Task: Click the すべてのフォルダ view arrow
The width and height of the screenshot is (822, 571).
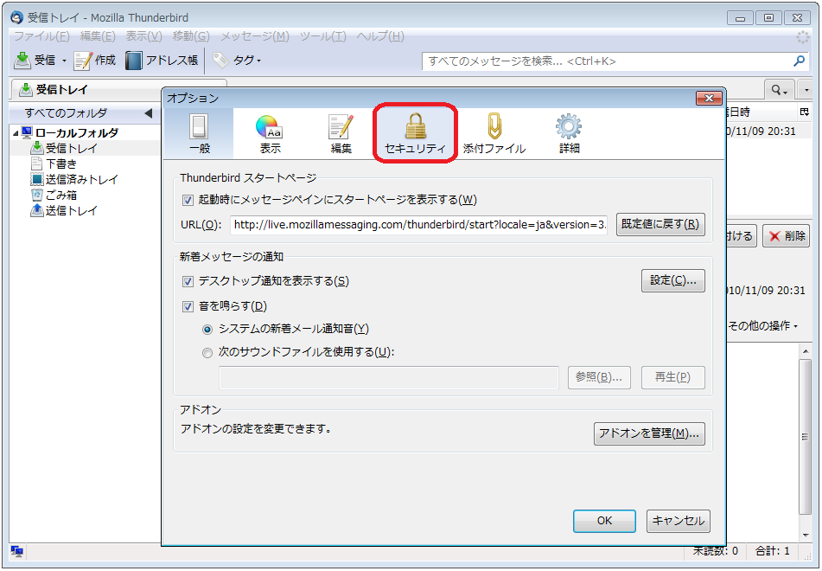Action: 149,112
